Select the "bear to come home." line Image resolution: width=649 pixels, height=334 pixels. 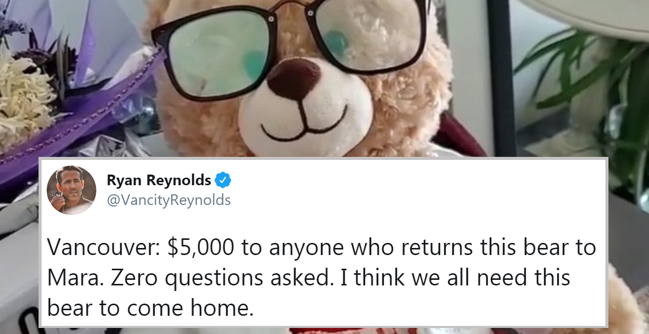click(x=150, y=307)
